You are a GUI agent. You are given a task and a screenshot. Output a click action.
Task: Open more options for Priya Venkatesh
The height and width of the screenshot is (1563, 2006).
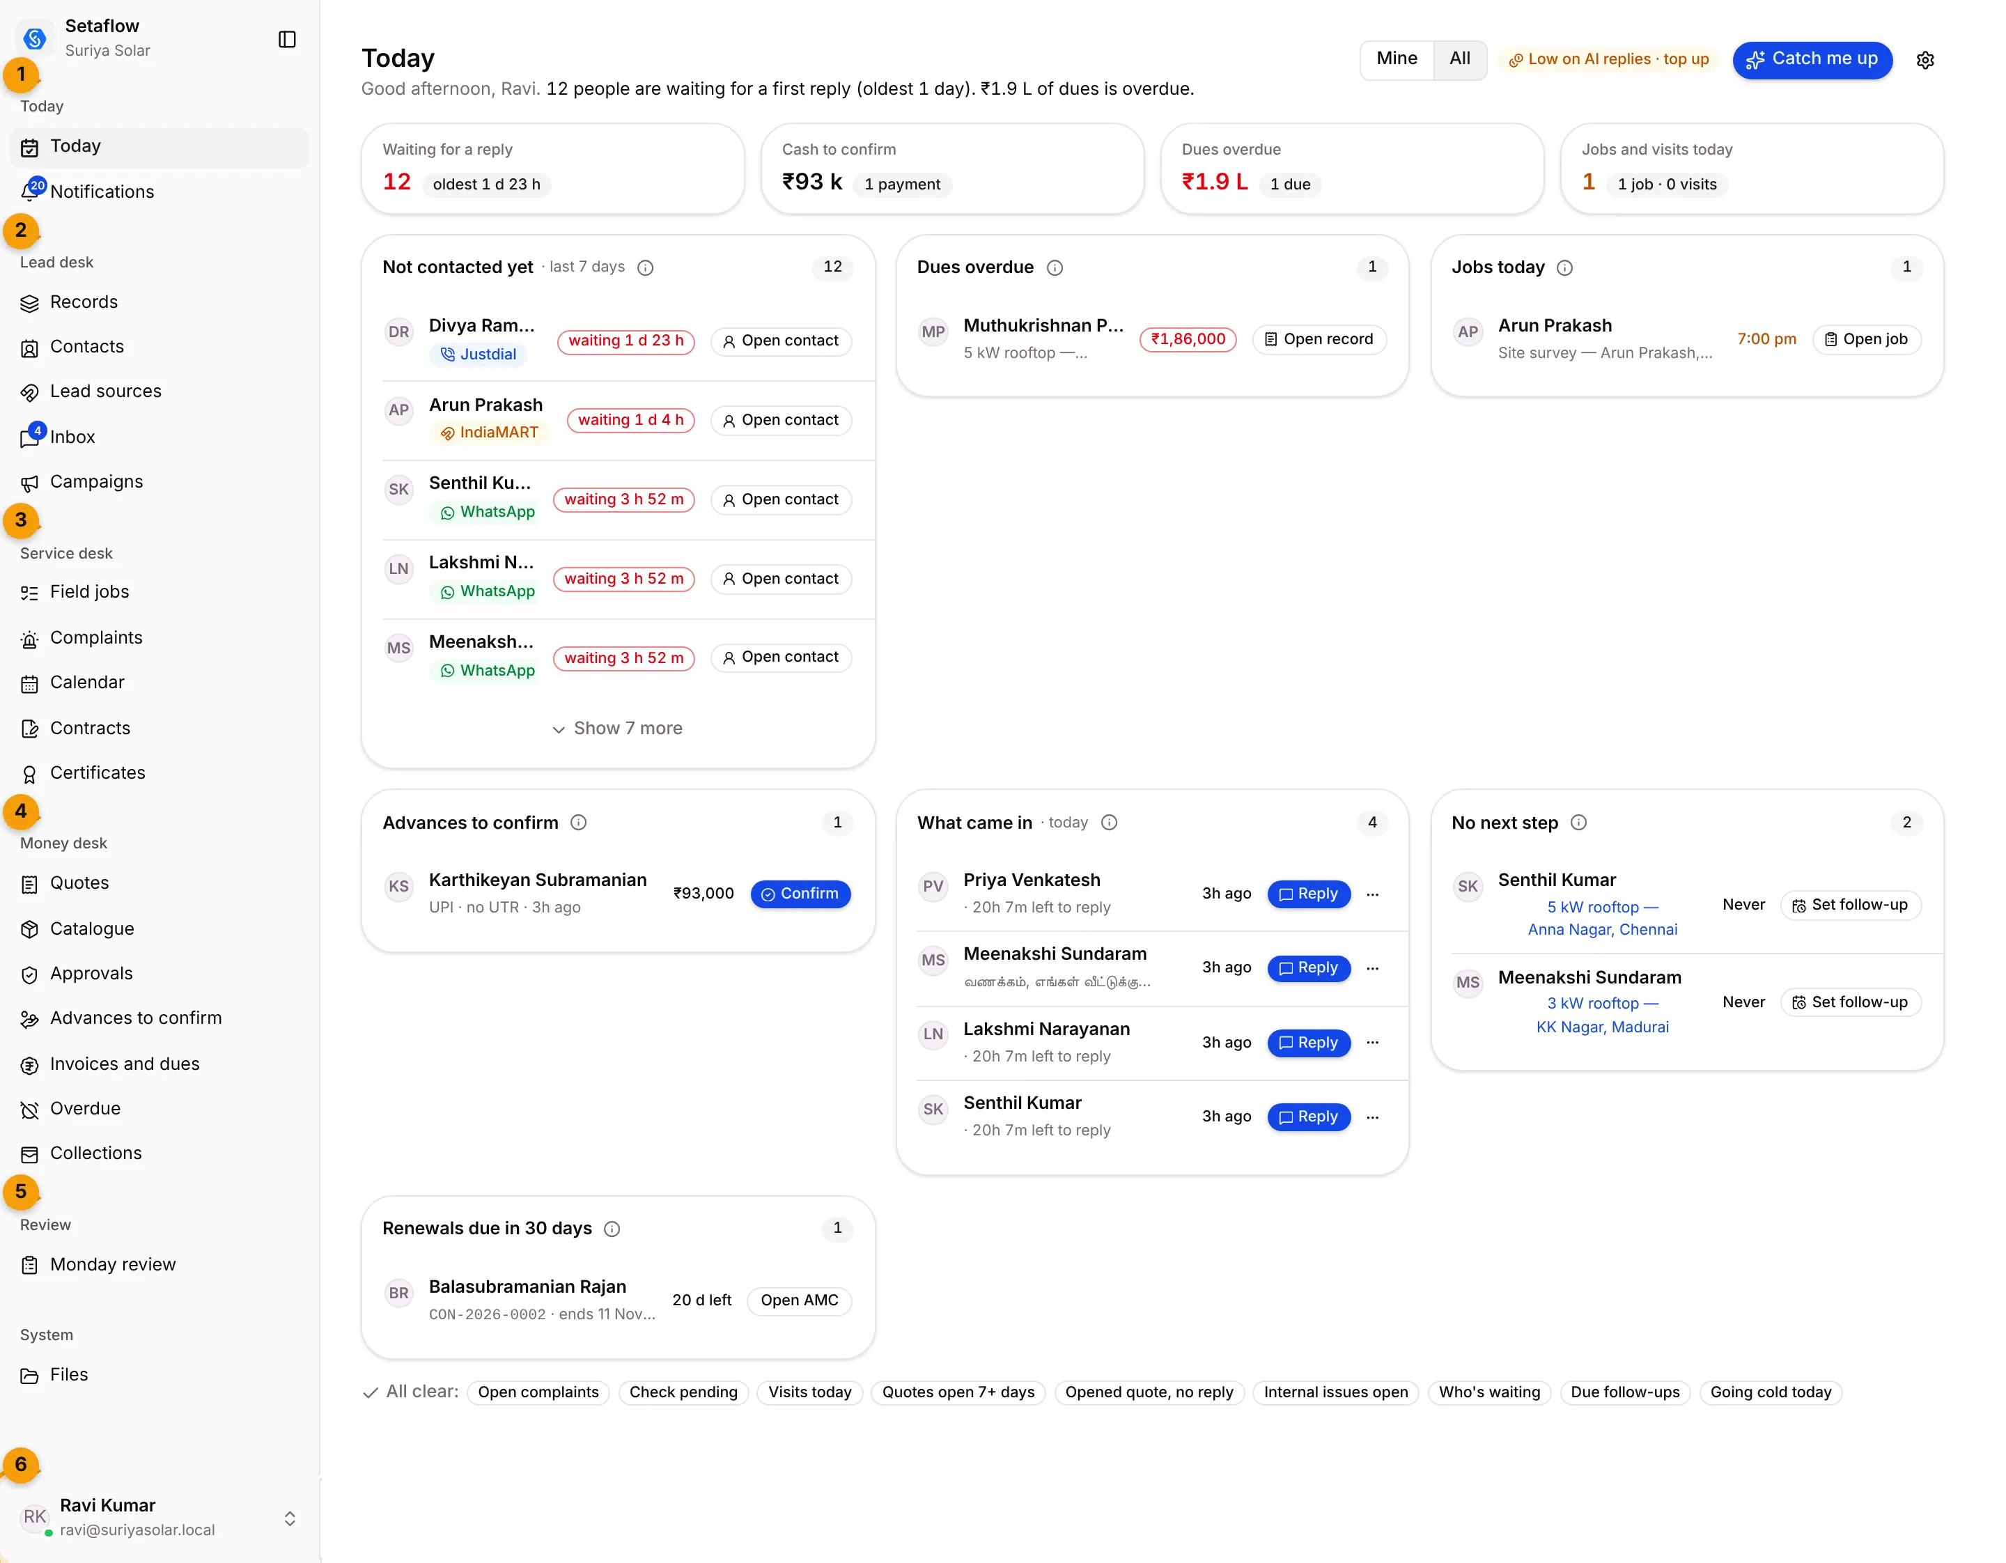(1373, 894)
